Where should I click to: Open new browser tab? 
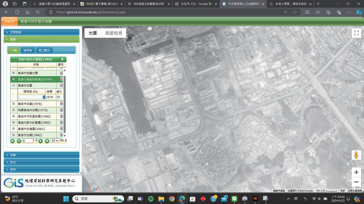(x=318, y=4)
